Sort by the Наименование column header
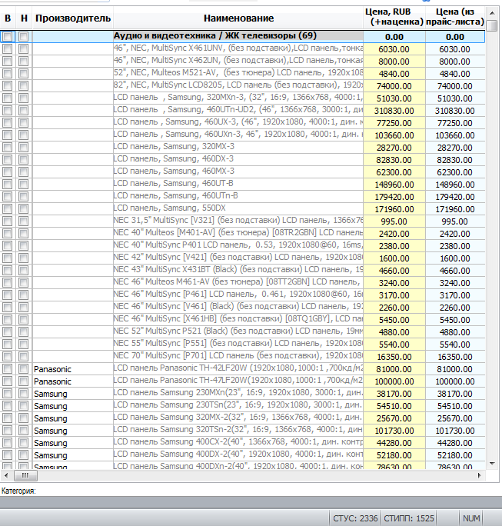This screenshot has height=526, width=502. (238, 18)
